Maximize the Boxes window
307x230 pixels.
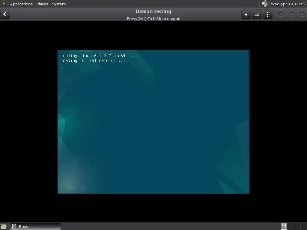pyautogui.click(x=291, y=14)
